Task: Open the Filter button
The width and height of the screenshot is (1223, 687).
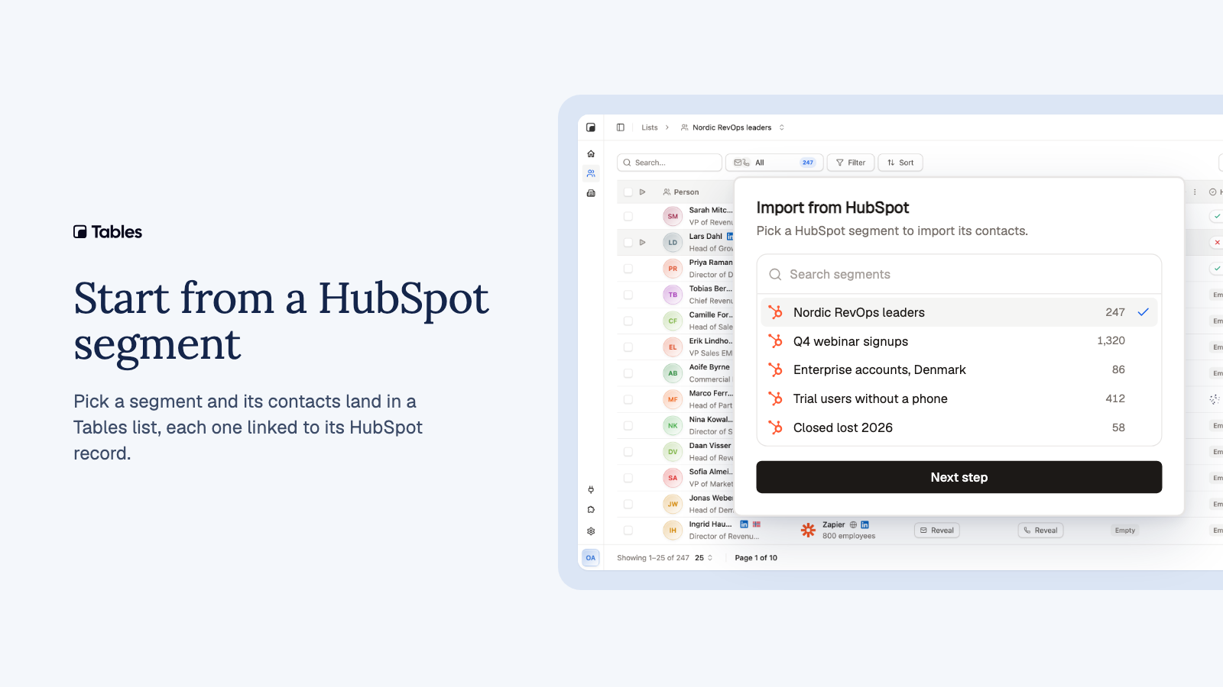Action: coord(851,163)
